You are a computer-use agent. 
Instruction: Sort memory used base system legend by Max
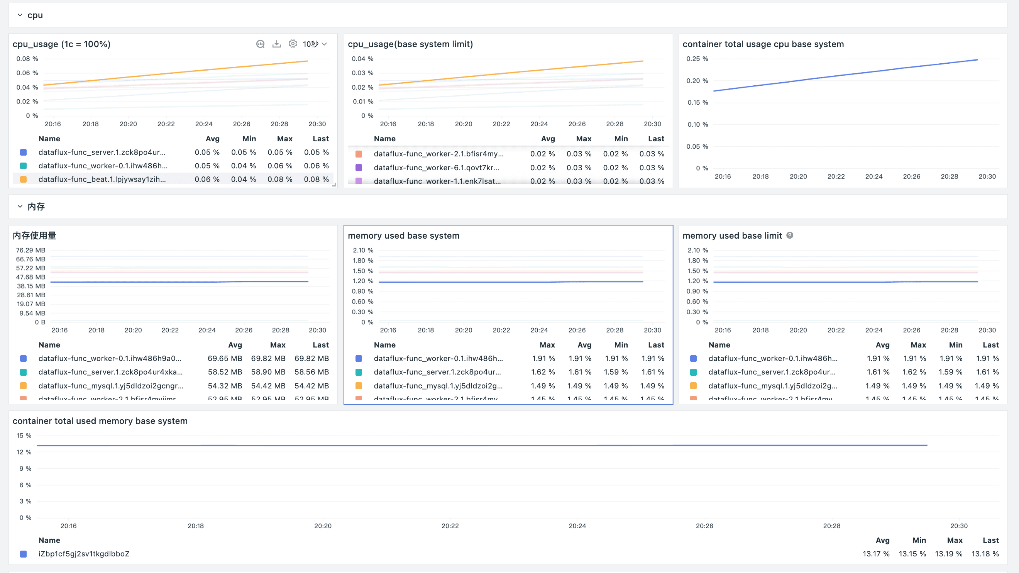pos(547,345)
